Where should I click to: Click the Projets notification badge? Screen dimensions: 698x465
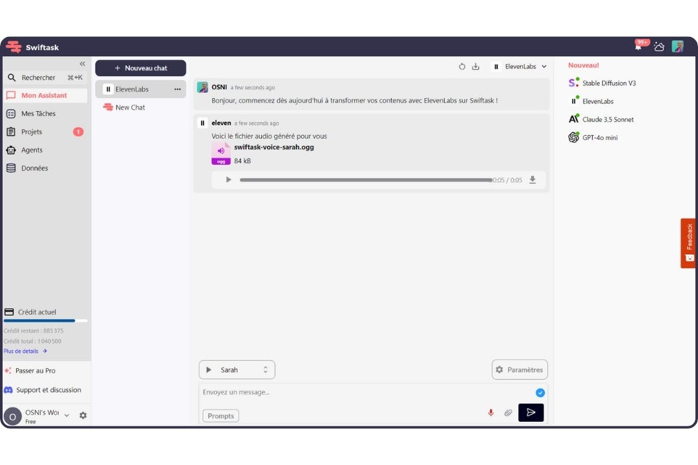78,132
